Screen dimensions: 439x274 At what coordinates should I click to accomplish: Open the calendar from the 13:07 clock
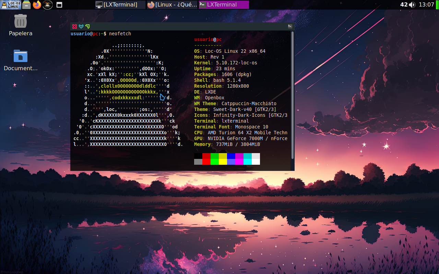coord(426,4)
